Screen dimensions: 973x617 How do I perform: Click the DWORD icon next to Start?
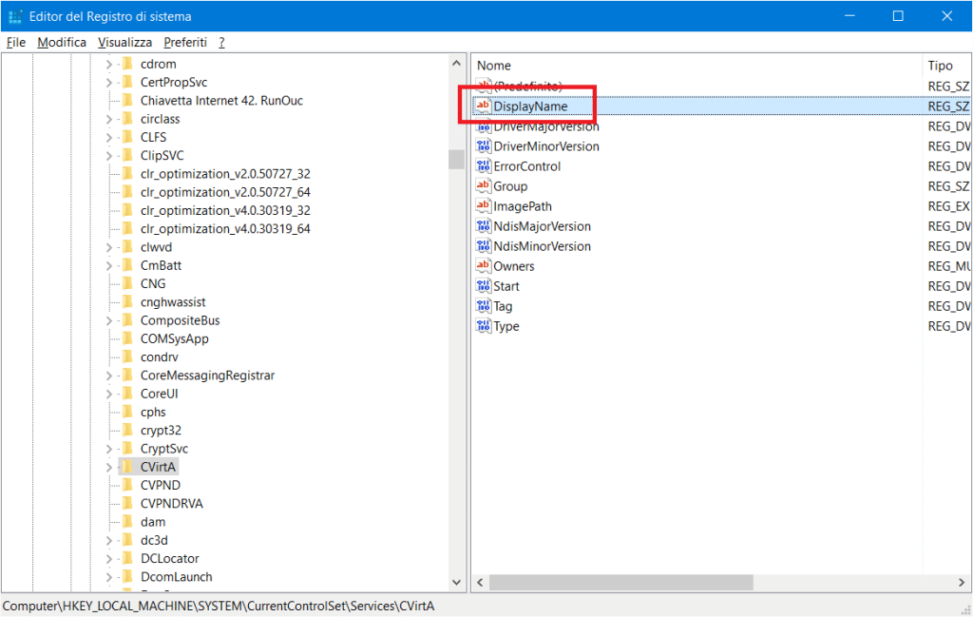pyautogui.click(x=484, y=285)
